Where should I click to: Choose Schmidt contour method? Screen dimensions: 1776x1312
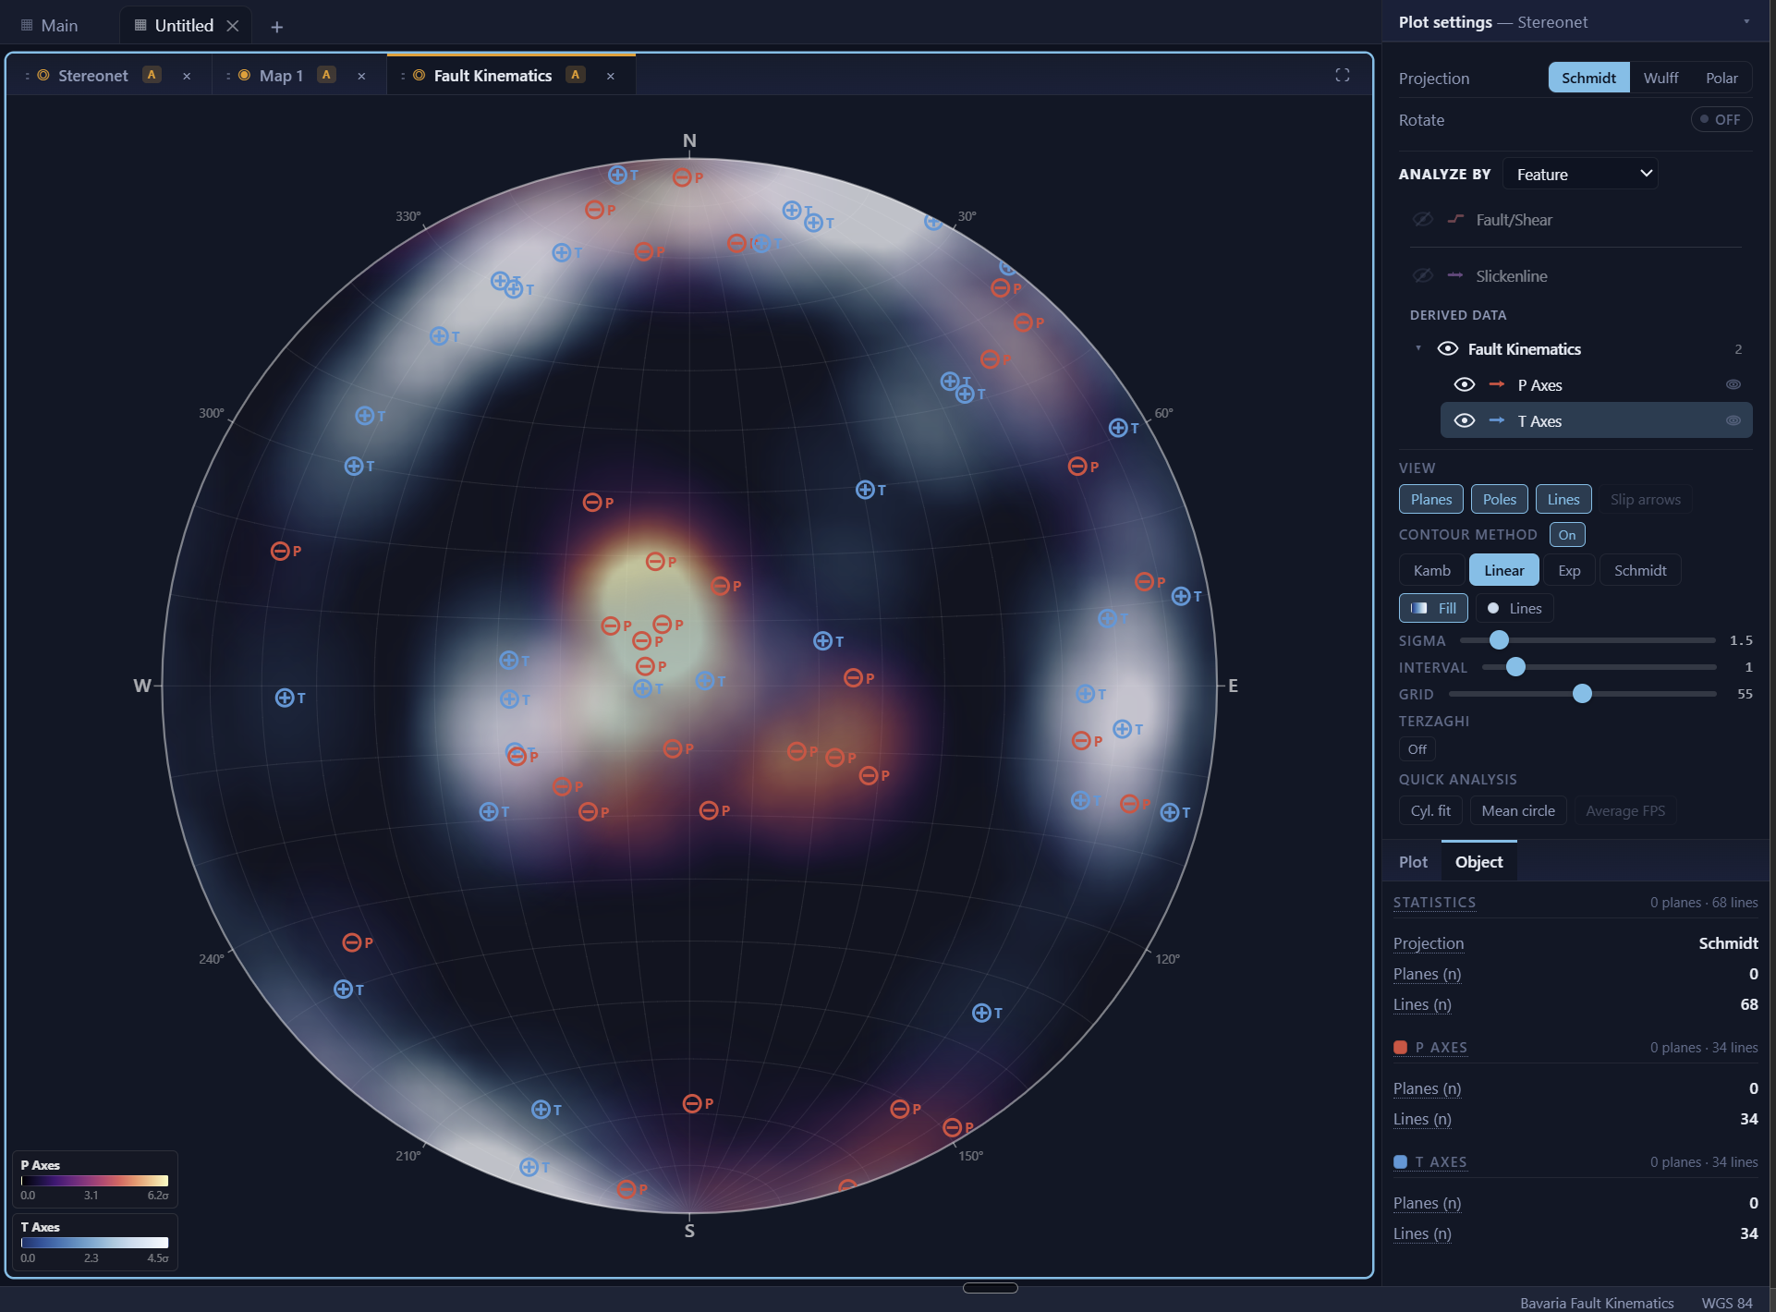pyautogui.click(x=1640, y=570)
